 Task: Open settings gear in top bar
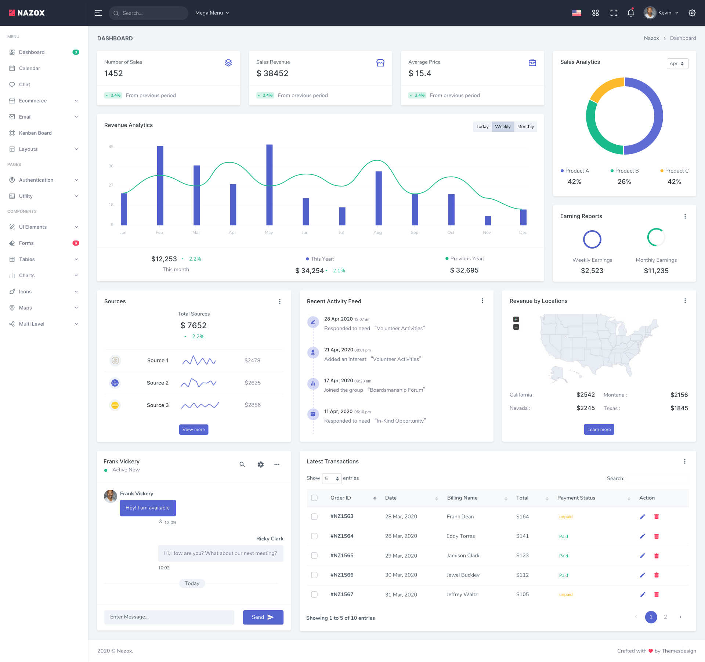point(692,13)
